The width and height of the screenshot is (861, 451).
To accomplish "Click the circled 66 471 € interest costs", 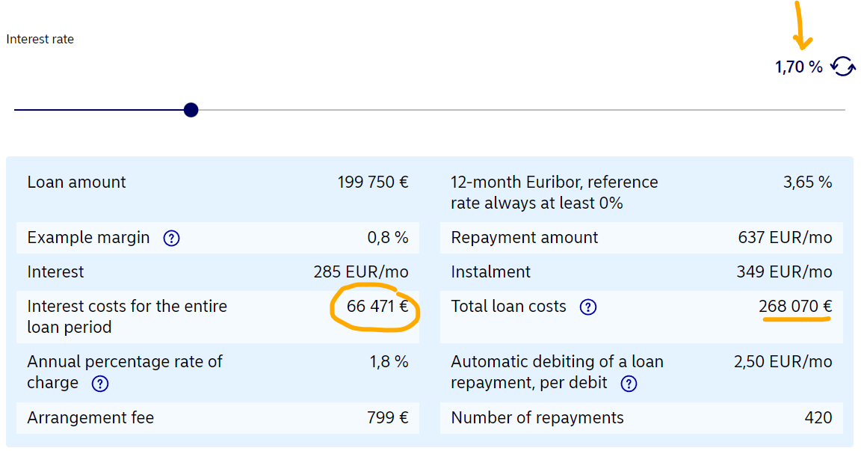I will pos(377,306).
